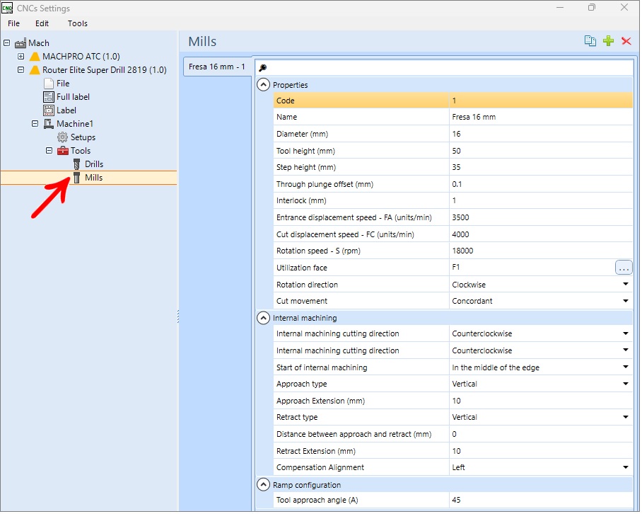
Task: Collapse the Router Elite Super Drill node
Action: [21, 69]
